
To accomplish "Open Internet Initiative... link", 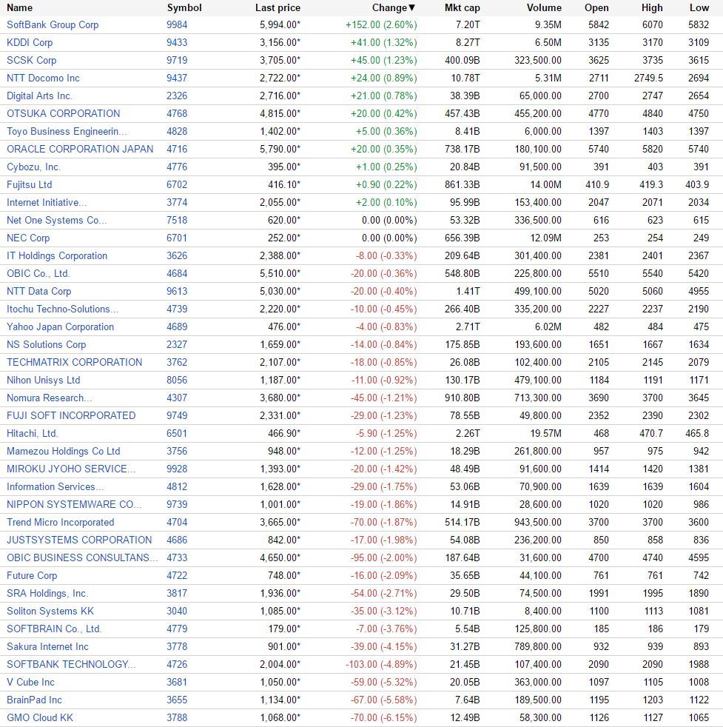I will tap(47, 203).
